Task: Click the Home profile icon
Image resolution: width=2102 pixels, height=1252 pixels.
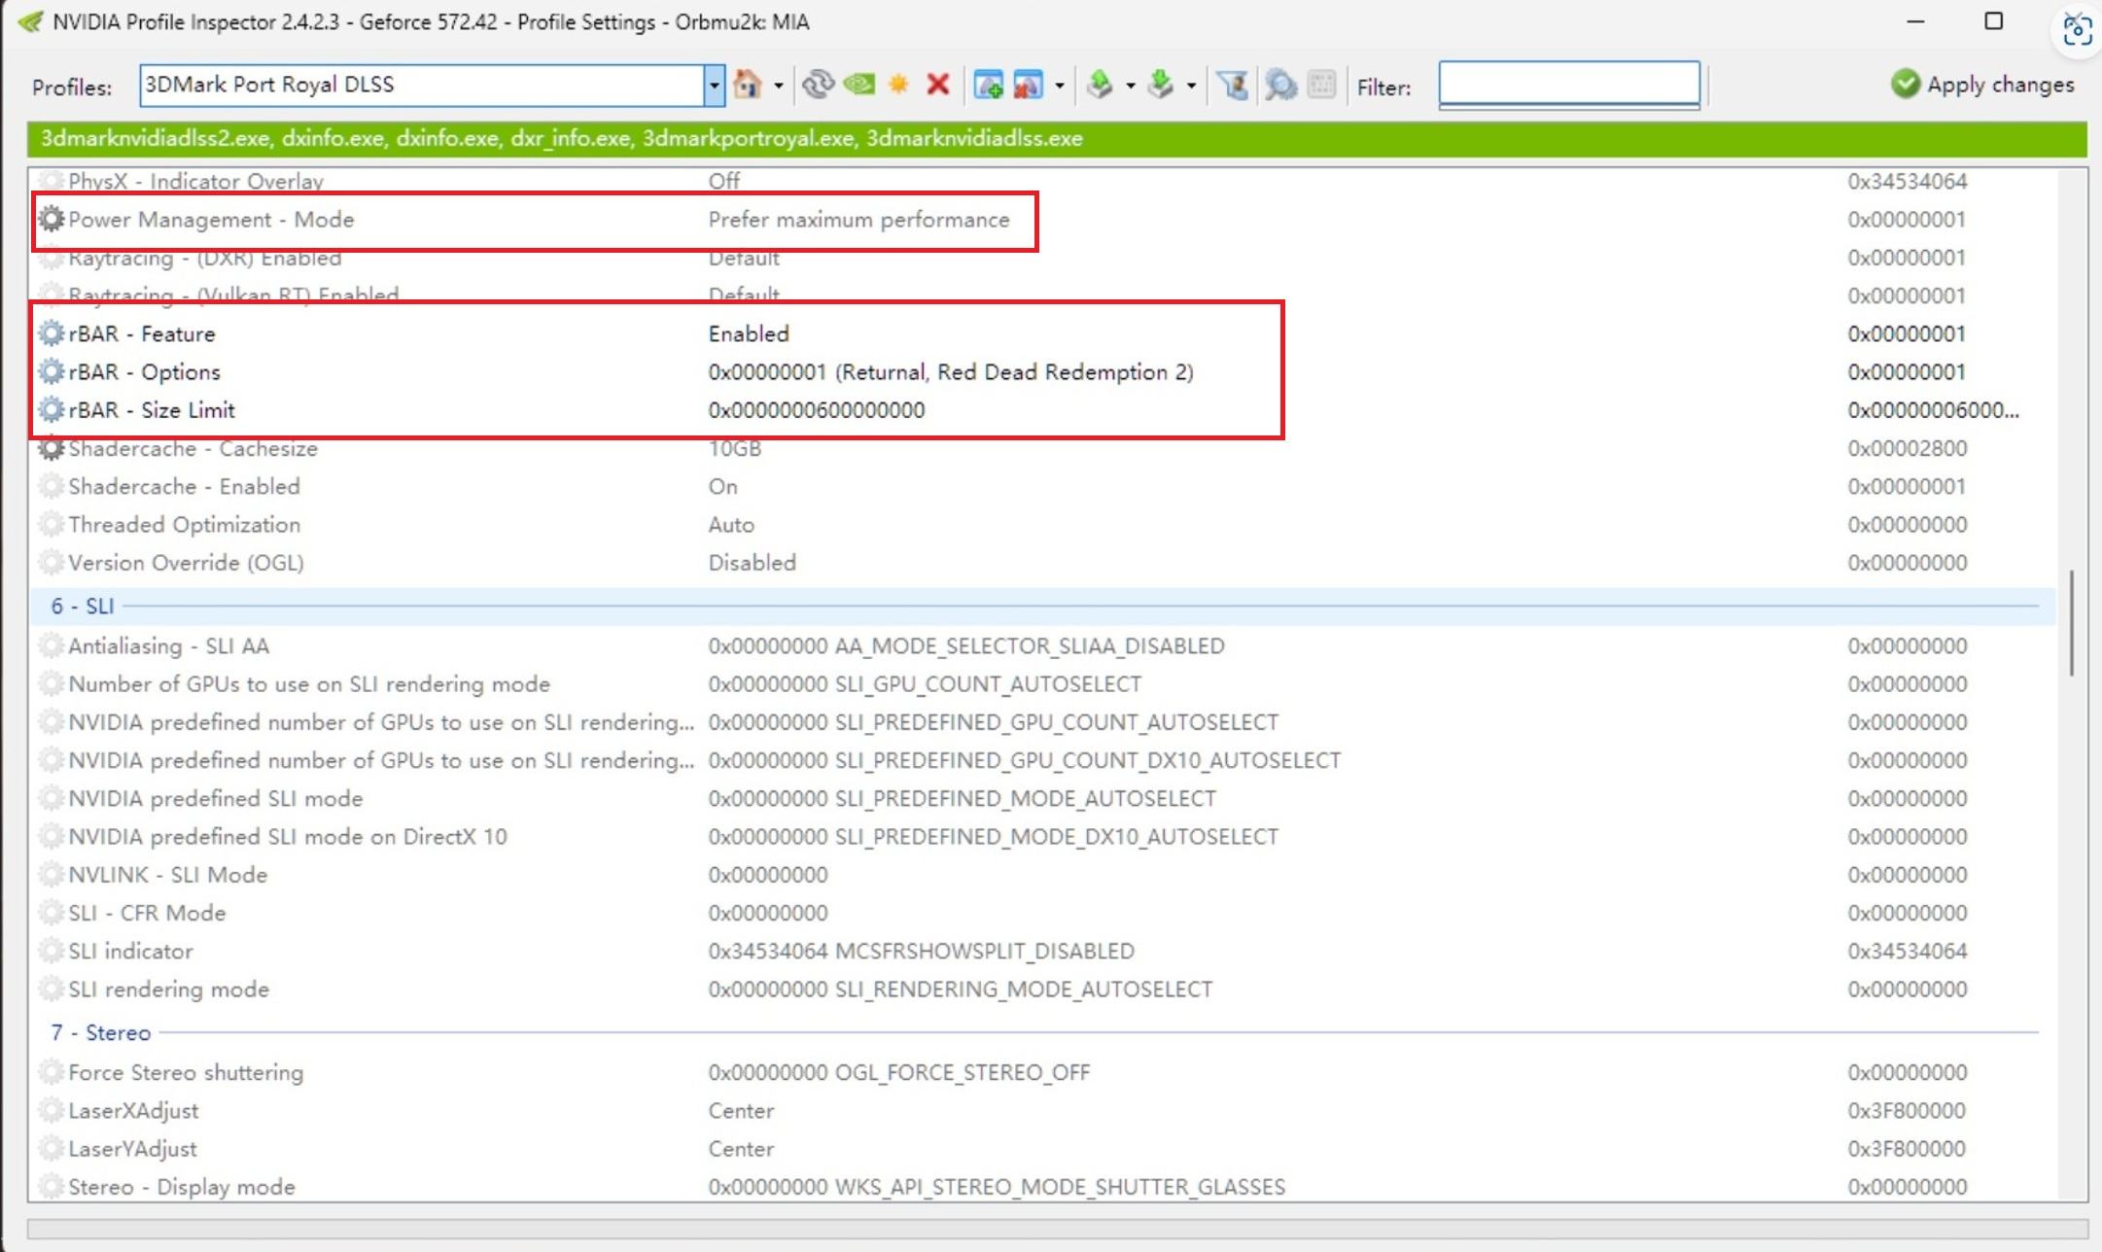Action: point(747,86)
